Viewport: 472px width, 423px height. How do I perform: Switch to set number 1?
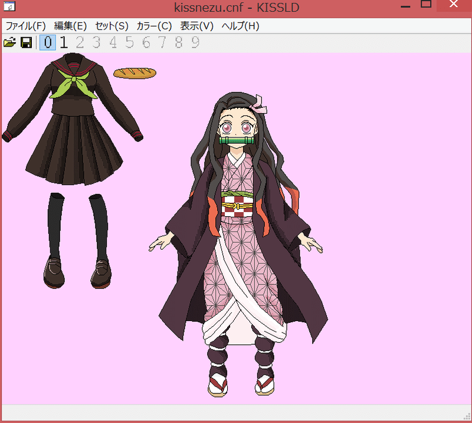tap(64, 42)
